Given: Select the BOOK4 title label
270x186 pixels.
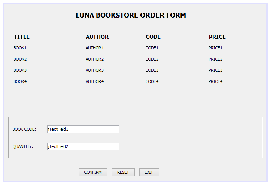Looking at the screenshot, I should click(20, 81).
